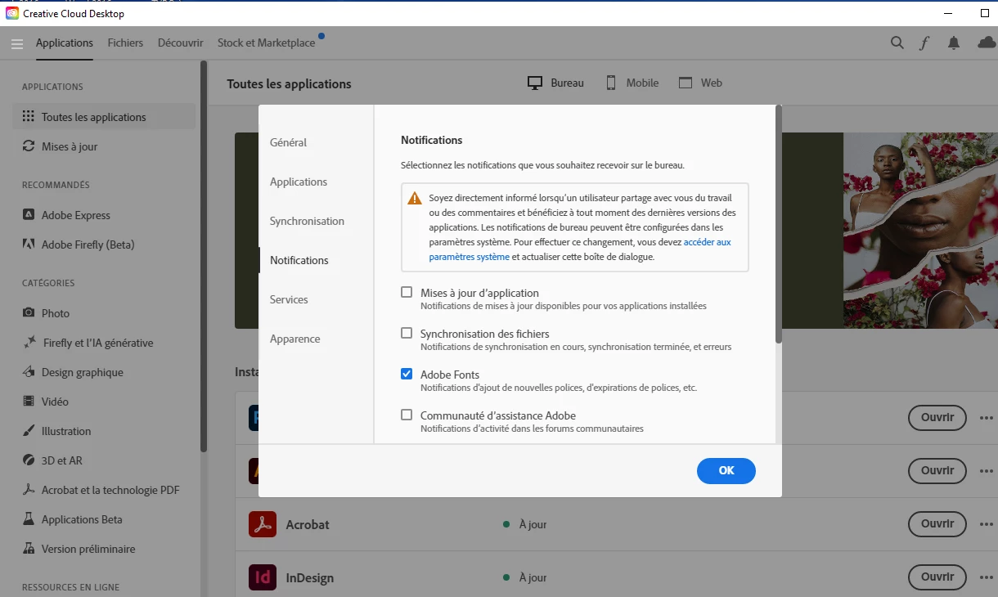The width and height of the screenshot is (998, 597).
Task: Click the Version préliminaire icon
Action: click(x=29, y=549)
